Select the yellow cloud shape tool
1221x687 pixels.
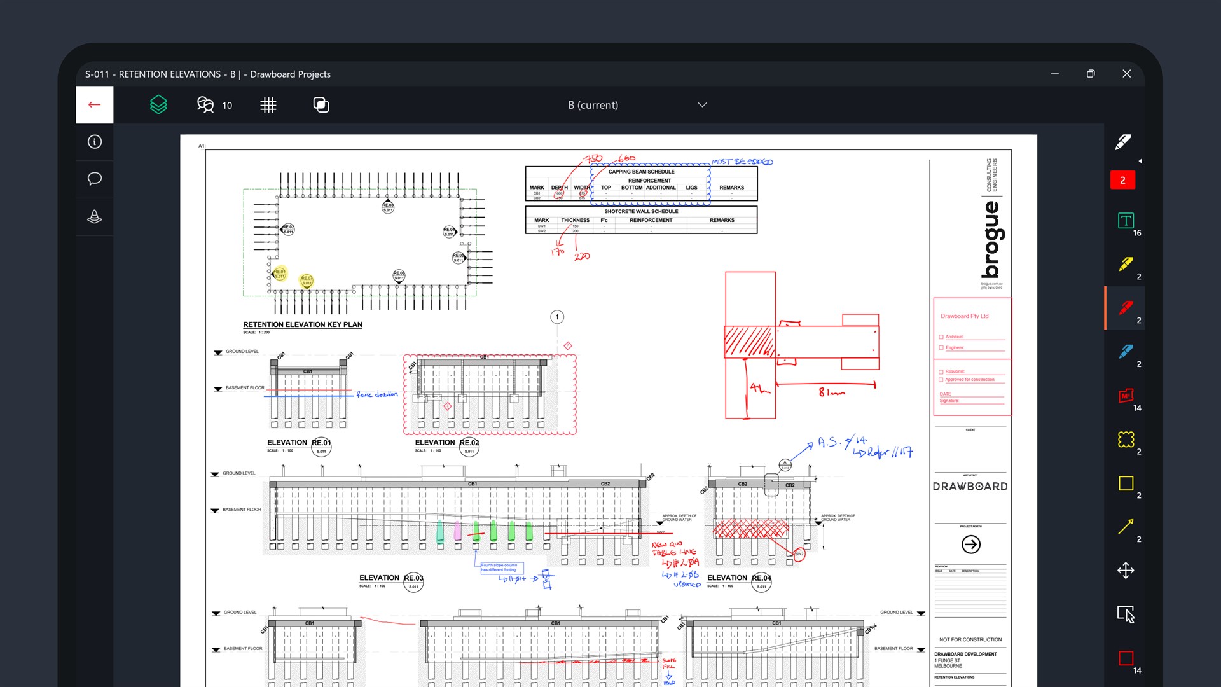click(x=1126, y=440)
